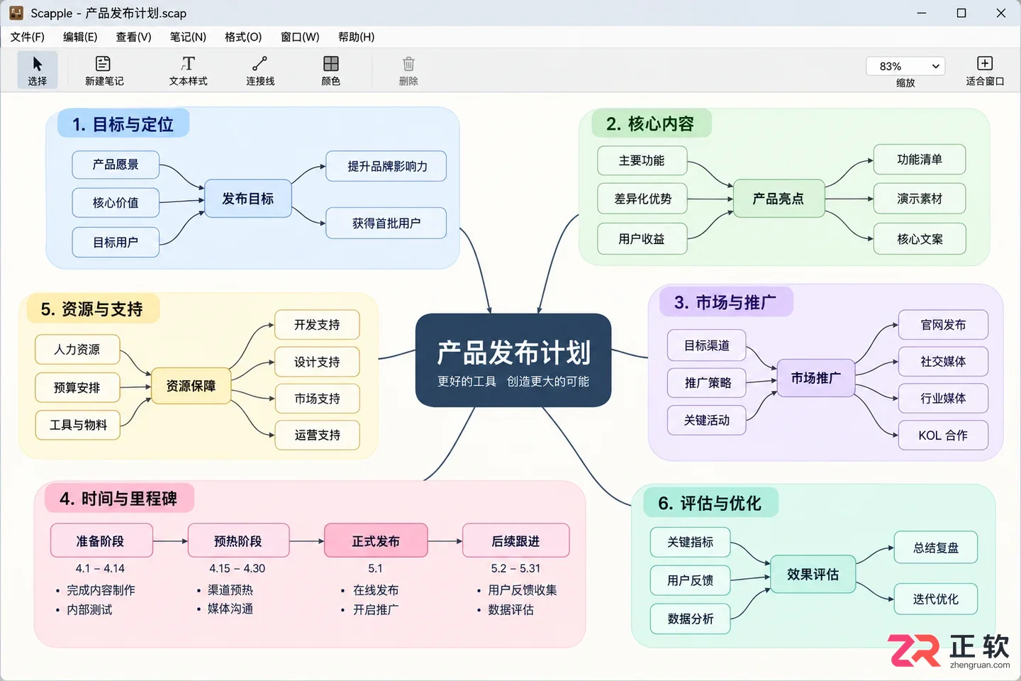
Task: Open the 查看(V) menu
Action: click(x=134, y=37)
